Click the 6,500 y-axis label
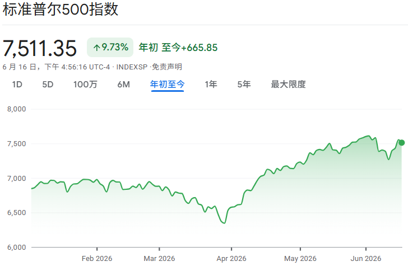Screen dimensions: 408x266 (x=17, y=213)
